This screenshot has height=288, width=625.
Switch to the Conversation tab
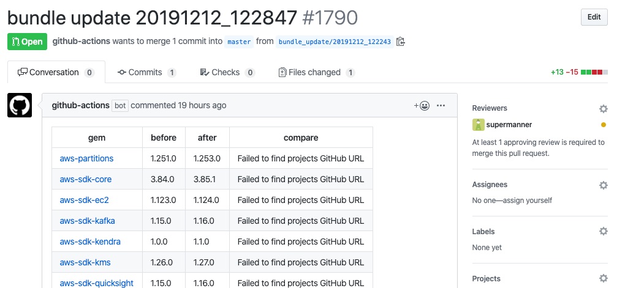click(x=56, y=72)
